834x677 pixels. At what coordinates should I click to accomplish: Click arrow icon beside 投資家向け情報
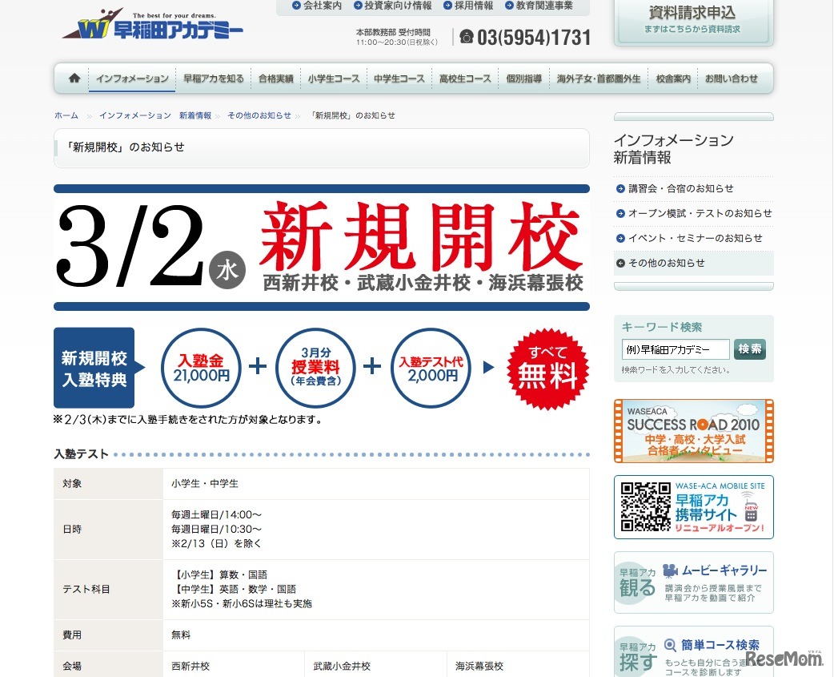[358, 6]
